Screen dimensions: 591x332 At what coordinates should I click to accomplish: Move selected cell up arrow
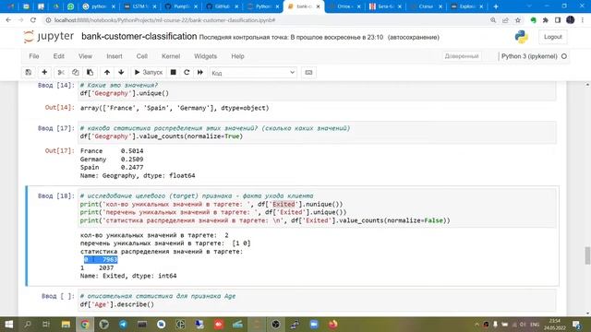point(107,72)
